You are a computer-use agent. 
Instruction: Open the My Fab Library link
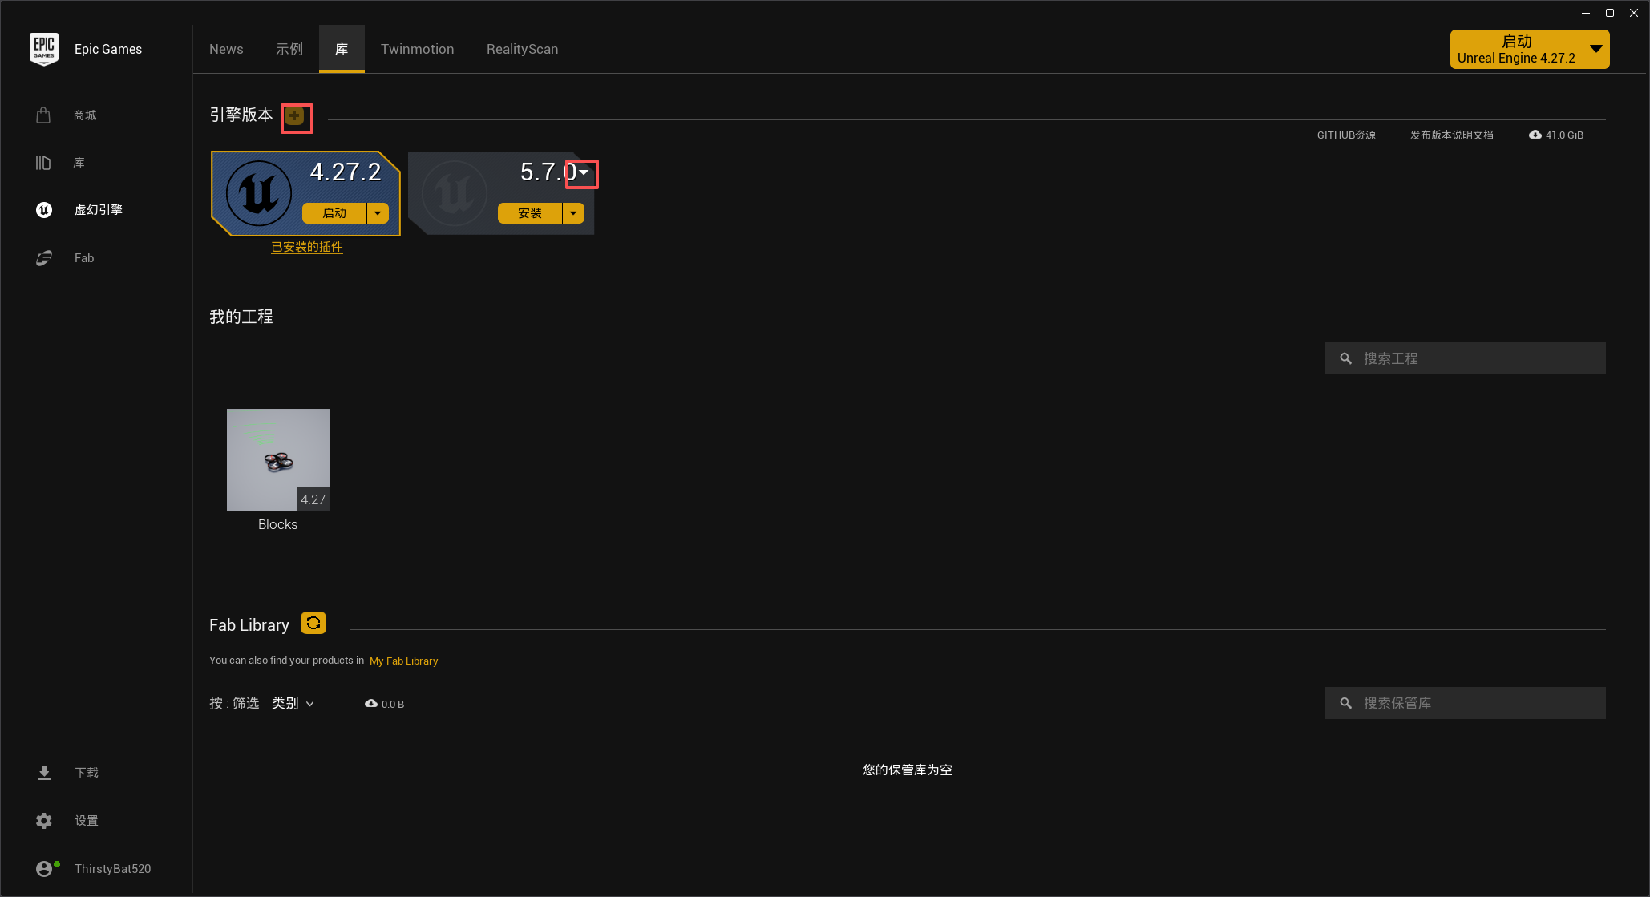pos(403,661)
